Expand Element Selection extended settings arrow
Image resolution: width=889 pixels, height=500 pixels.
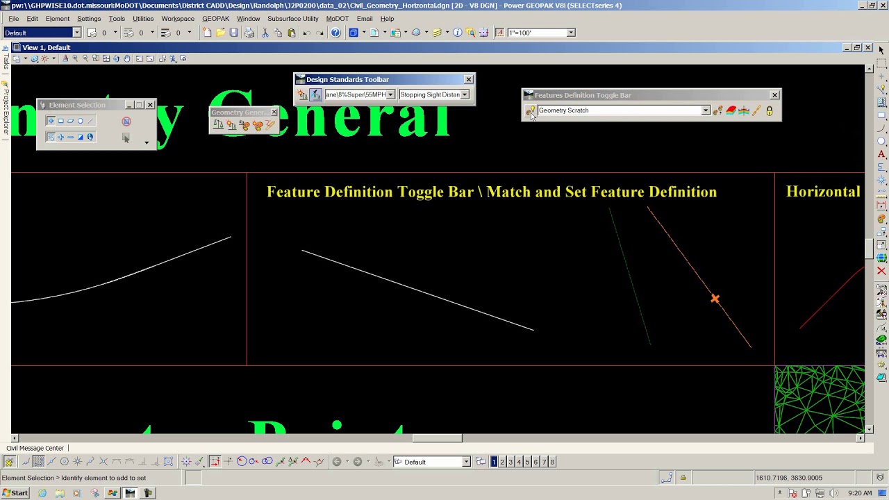pyautogui.click(x=147, y=142)
